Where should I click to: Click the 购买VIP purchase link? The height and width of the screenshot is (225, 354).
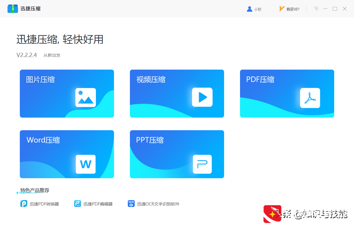click(x=293, y=9)
